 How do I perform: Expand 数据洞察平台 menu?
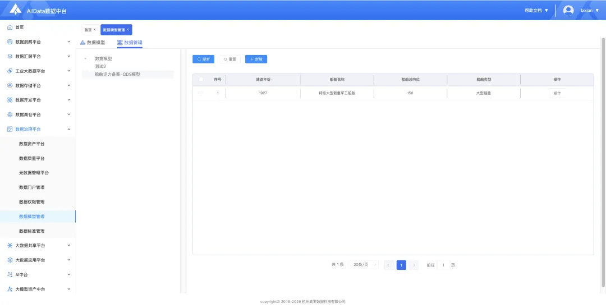[x=69, y=42]
